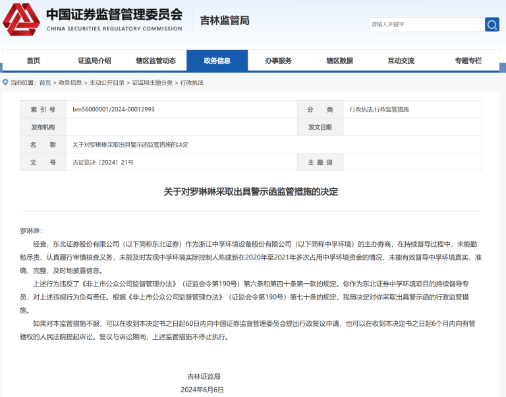Click the classification value 行政执法;行政监管措施
The width and height of the screenshot is (506, 397).
(379, 109)
